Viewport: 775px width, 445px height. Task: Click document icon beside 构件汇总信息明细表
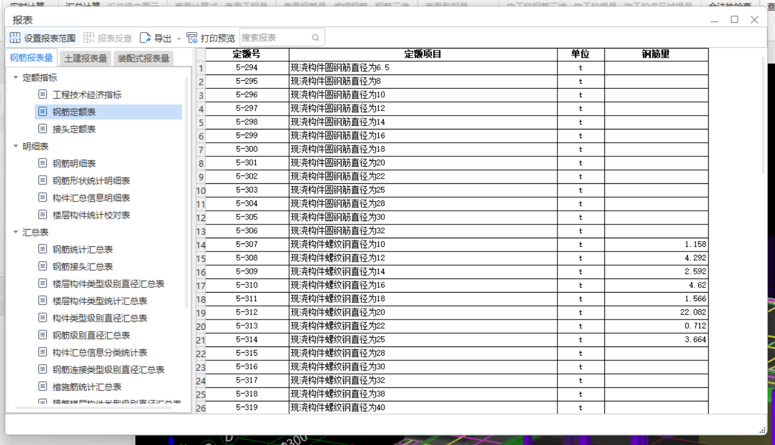(x=42, y=198)
